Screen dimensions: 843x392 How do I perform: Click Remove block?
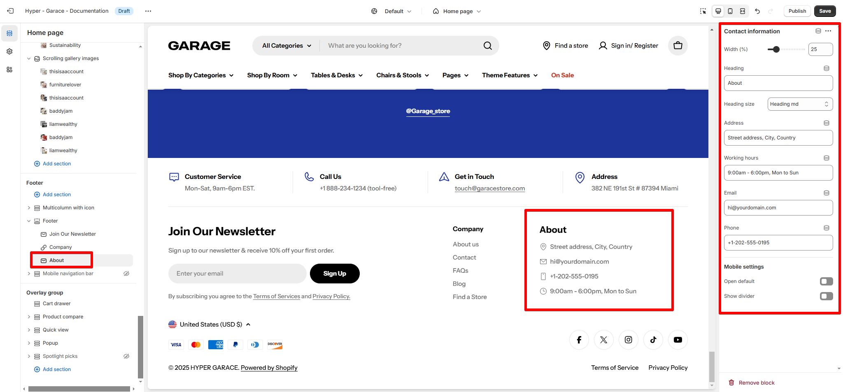click(752, 383)
